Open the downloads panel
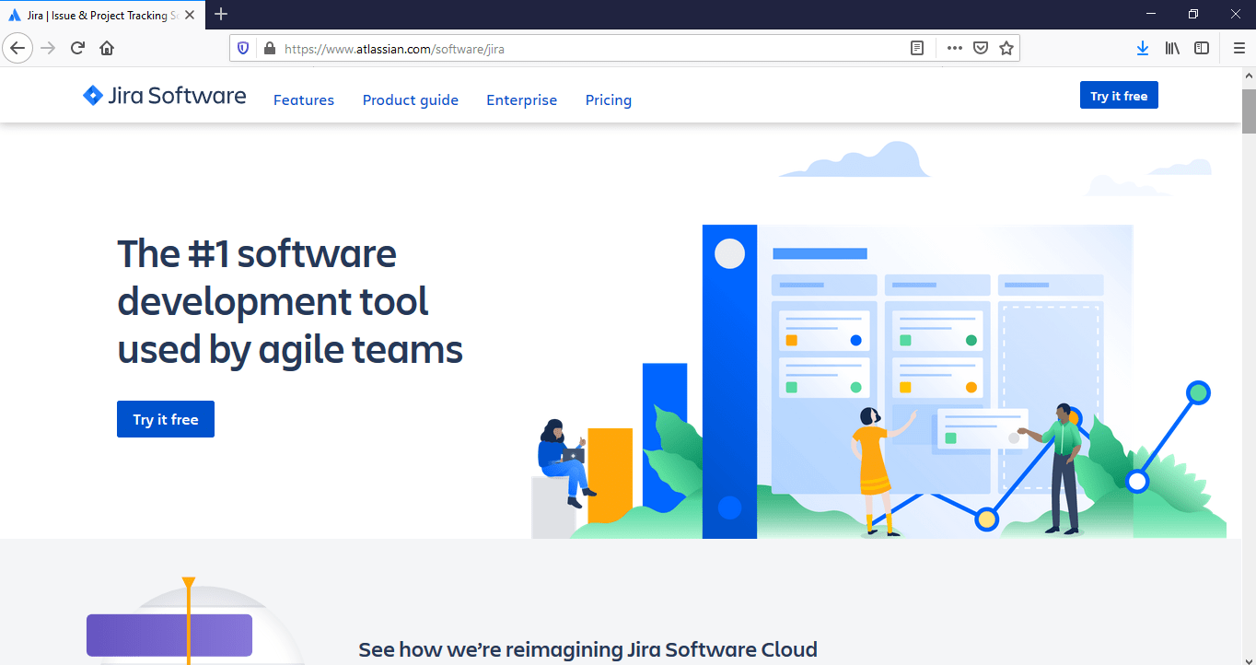The image size is (1256, 665). point(1143,48)
